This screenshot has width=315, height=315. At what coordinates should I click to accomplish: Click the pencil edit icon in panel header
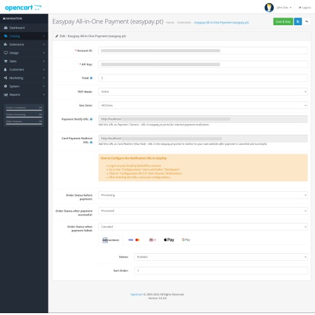tap(57, 36)
